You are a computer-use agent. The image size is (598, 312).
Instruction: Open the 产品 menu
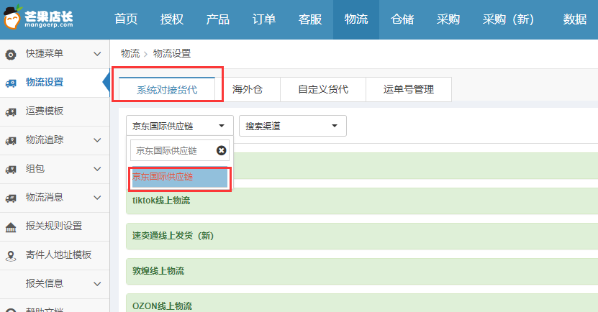(x=218, y=19)
